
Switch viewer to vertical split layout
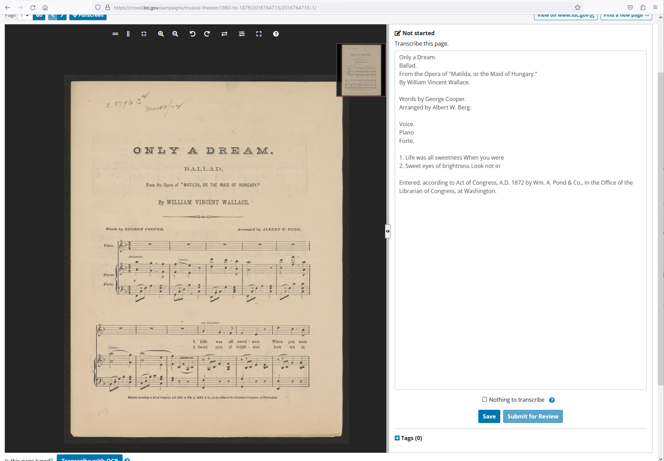pos(128,34)
